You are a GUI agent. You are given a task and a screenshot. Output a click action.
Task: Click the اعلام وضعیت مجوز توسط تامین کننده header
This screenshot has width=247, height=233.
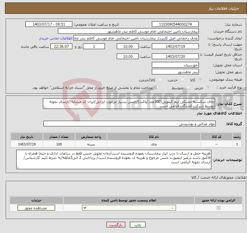(129, 200)
